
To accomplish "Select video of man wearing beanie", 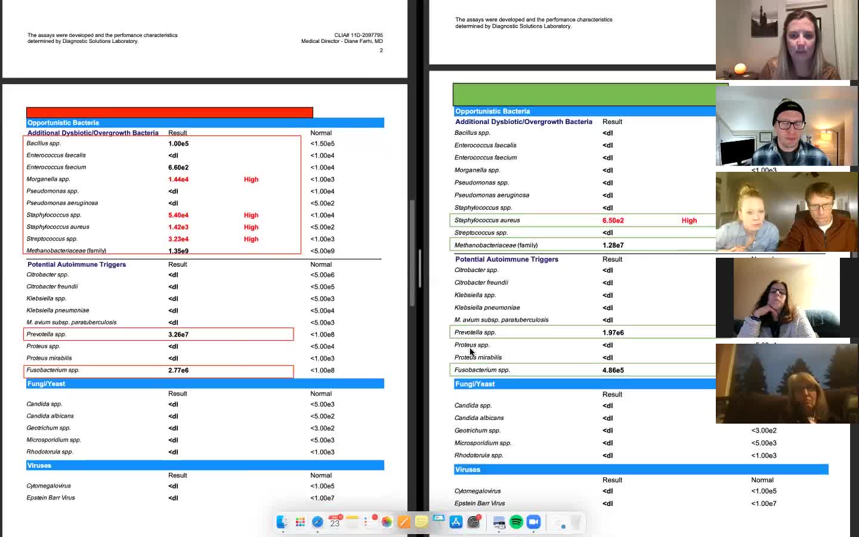I will point(787,126).
